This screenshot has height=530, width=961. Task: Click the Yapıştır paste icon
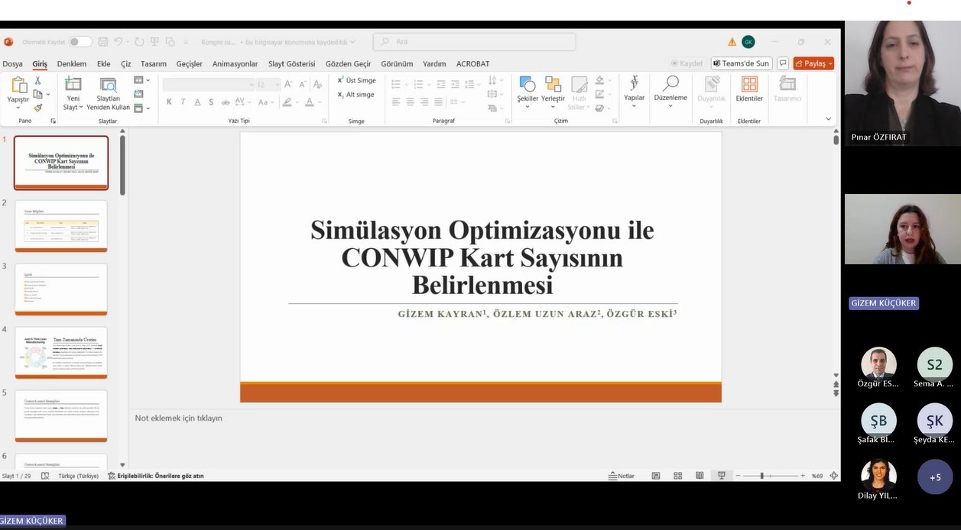pyautogui.click(x=18, y=86)
